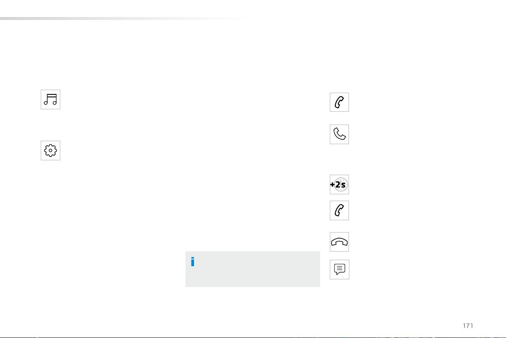This screenshot has height=338, width=506.
Task: Open the music note media icon
Action: [51, 99]
